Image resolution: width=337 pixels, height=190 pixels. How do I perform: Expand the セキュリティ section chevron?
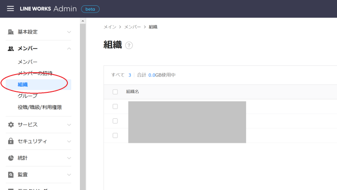pyautogui.click(x=69, y=141)
